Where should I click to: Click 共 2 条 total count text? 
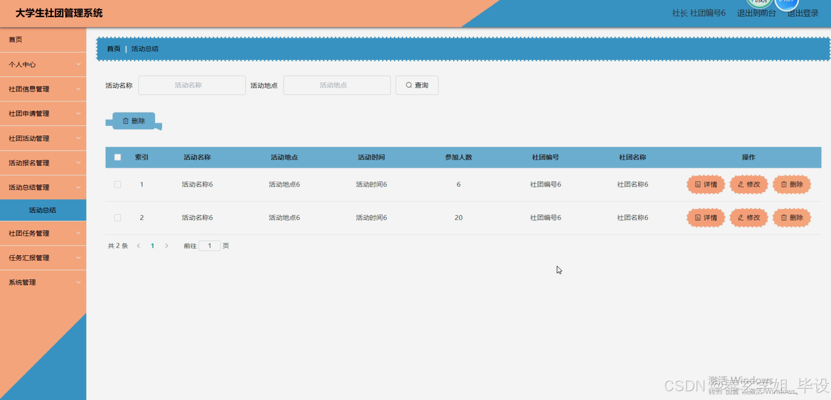click(x=118, y=246)
